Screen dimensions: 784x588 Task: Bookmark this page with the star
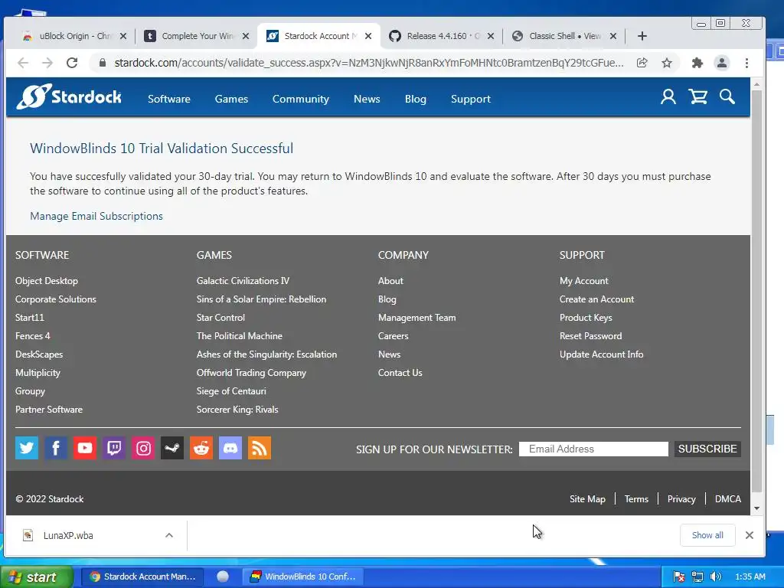click(x=667, y=63)
